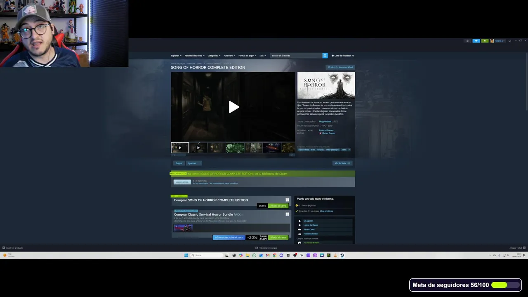Click Windows icon on Complete Edition purchase box
The height and width of the screenshot is (297, 528).
[287, 200]
